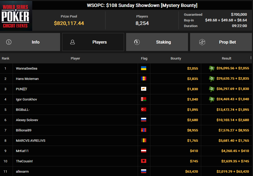Click the Staking dollar coin icon

pos(137,42)
